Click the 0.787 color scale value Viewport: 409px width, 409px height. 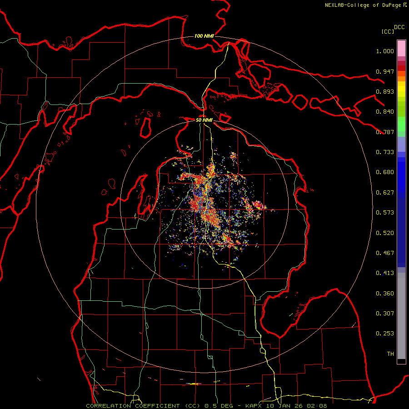click(385, 132)
